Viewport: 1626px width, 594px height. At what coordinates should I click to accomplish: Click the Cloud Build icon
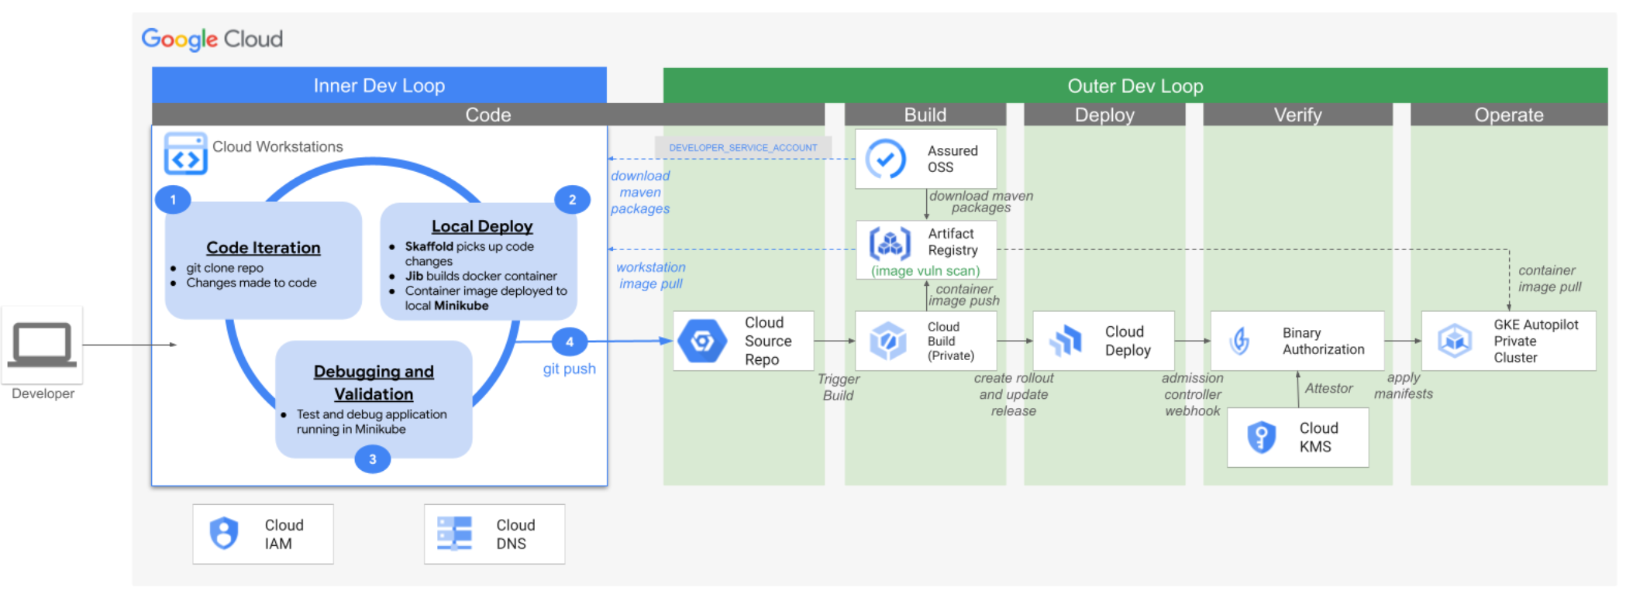(888, 341)
